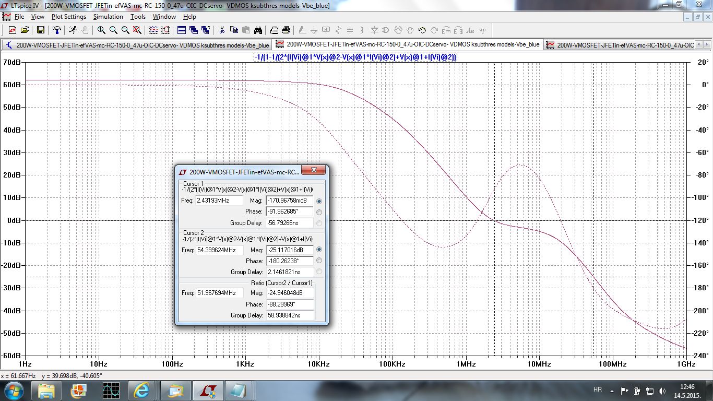This screenshot has height=401, width=713.
Task: Tile windows horizontally with the toolbar icon
Action: click(182, 30)
